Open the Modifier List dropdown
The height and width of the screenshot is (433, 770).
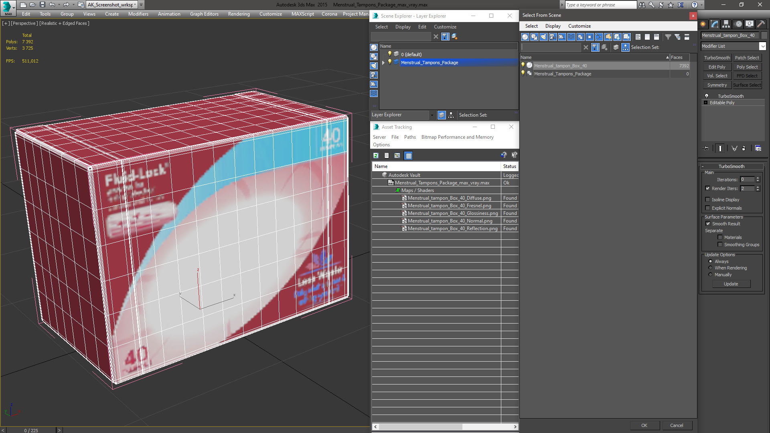pyautogui.click(x=734, y=46)
